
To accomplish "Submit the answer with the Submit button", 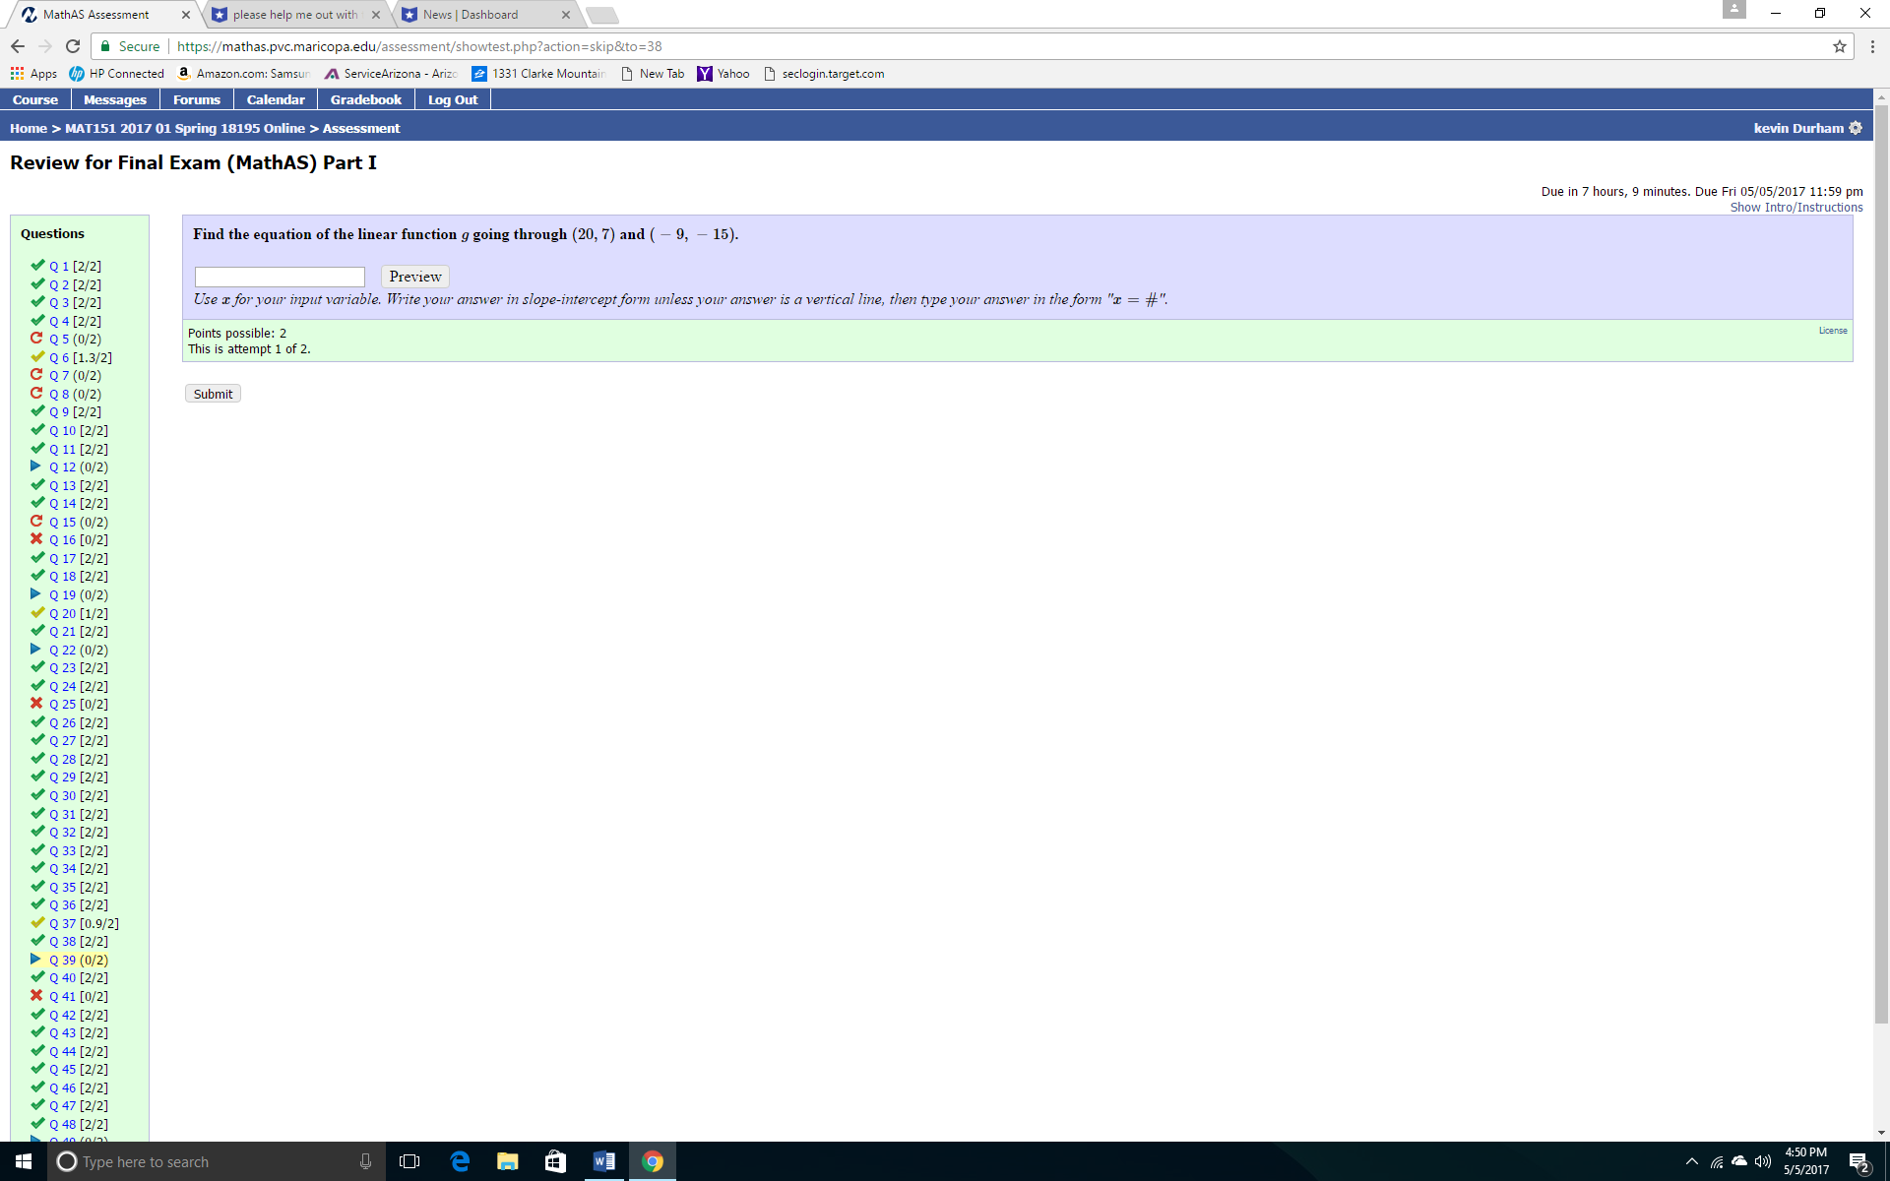I will pos(213,394).
